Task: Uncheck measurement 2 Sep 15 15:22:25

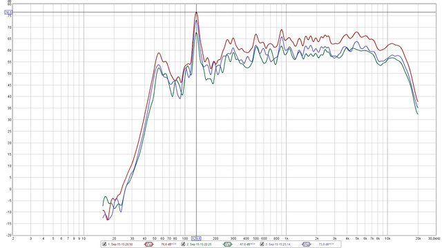Action: coord(183,245)
